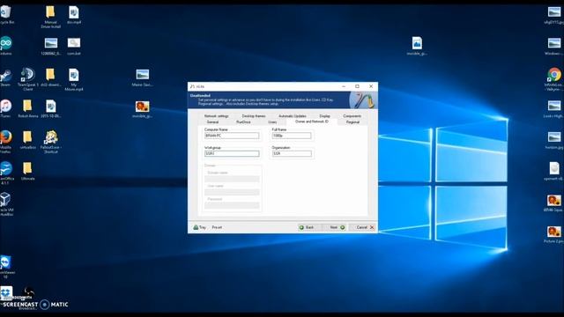Viewport: 564px width, 317px height.
Task: Cancel the nLite wizard
Action: tap(365, 227)
